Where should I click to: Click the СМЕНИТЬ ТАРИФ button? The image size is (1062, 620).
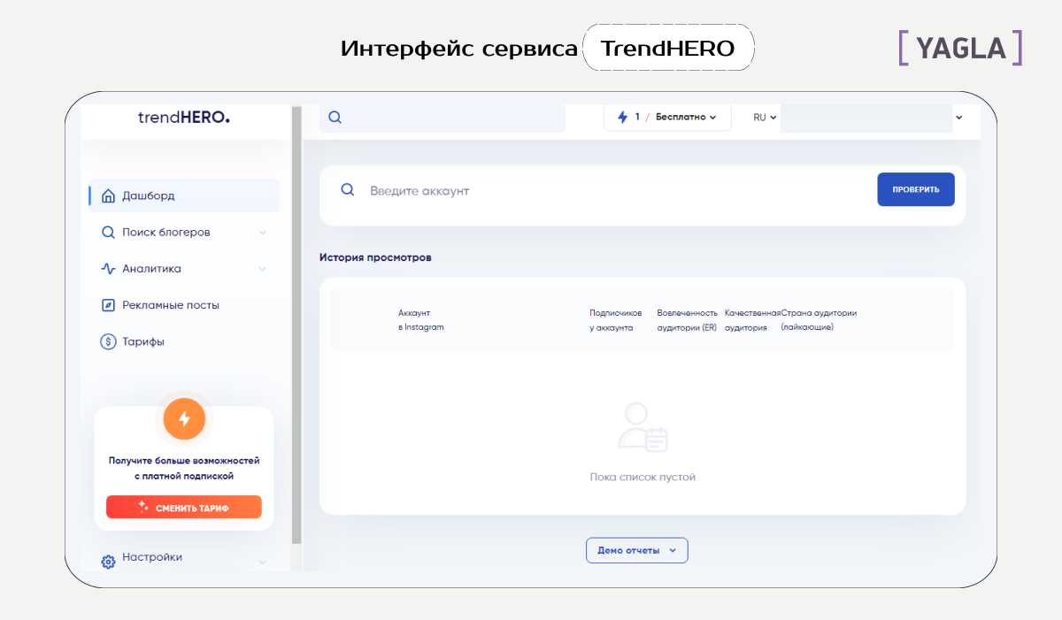pos(184,507)
